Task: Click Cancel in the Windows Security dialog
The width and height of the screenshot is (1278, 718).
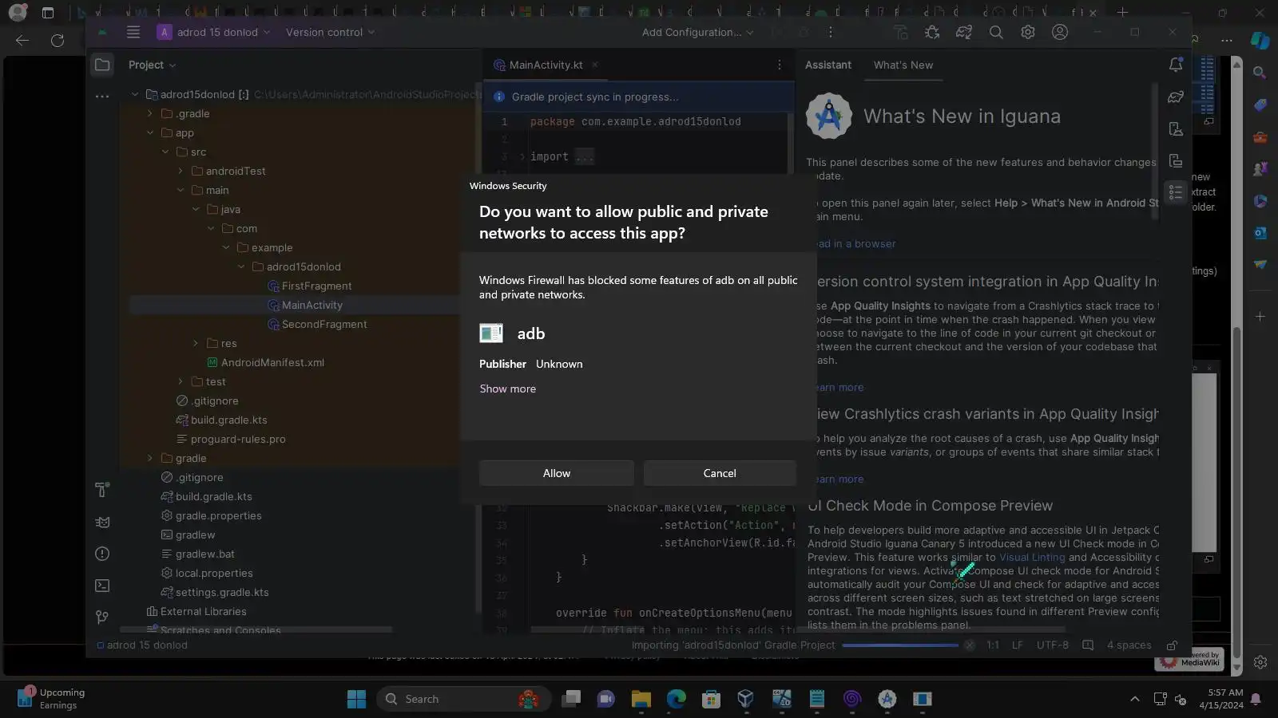Action: point(720,473)
